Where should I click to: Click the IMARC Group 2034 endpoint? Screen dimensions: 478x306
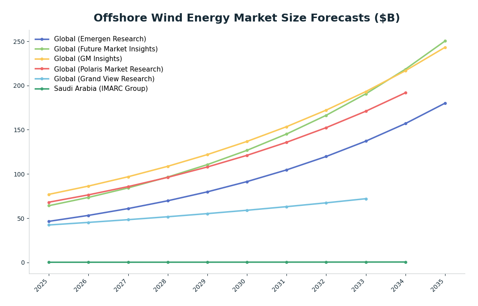tap(406, 262)
